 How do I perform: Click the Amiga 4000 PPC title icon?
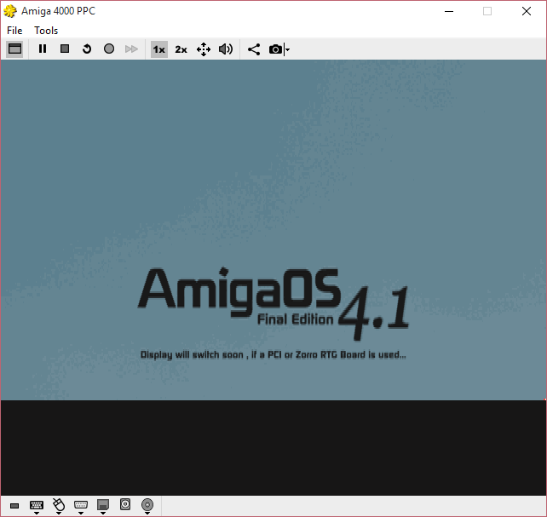(x=10, y=11)
